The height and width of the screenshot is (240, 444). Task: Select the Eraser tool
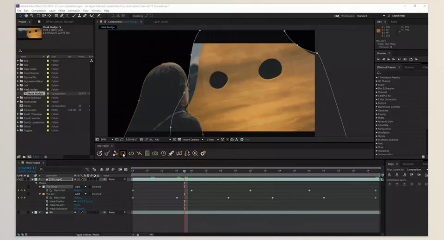click(x=85, y=16)
